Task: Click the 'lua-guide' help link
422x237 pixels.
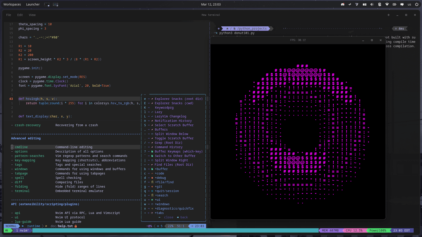Action: pos(23,222)
